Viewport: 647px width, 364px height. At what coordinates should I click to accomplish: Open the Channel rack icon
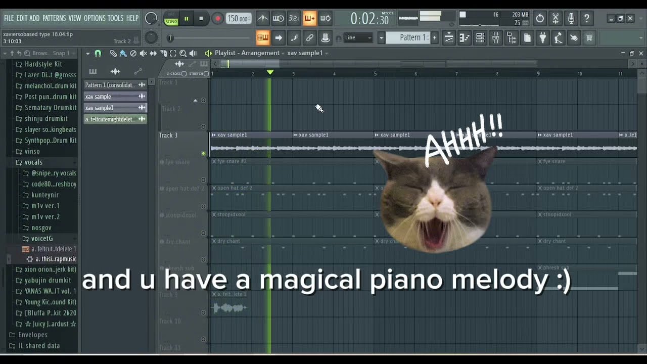480,38
